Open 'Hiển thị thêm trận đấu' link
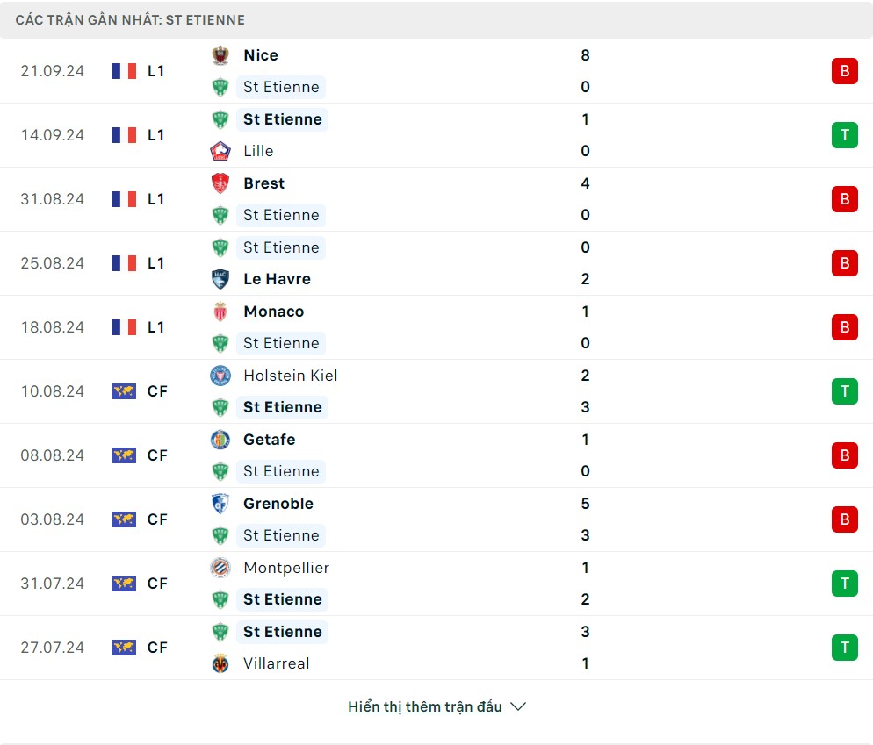This screenshot has height=745, width=873. pyautogui.click(x=424, y=706)
